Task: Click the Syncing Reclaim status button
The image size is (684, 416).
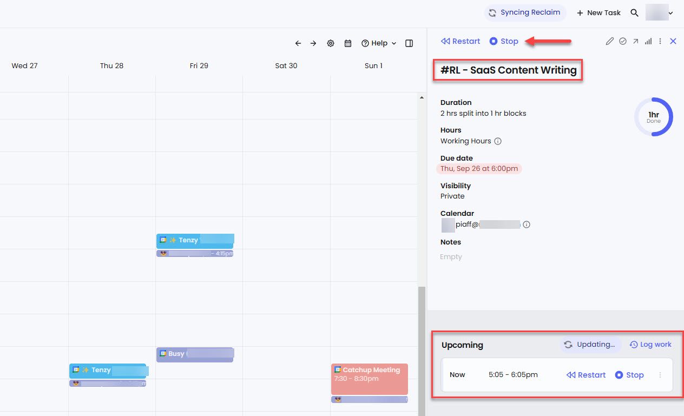Action: tap(525, 12)
